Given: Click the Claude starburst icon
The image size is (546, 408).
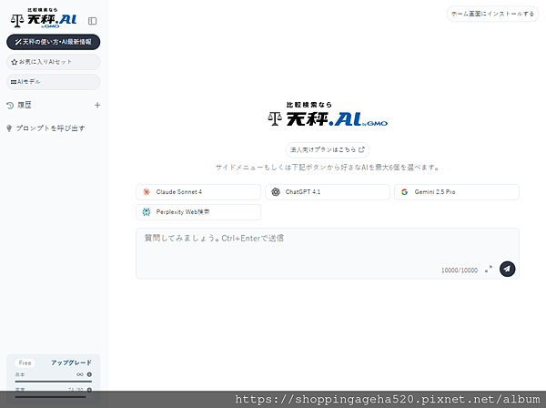Looking at the screenshot, I should pos(147,192).
